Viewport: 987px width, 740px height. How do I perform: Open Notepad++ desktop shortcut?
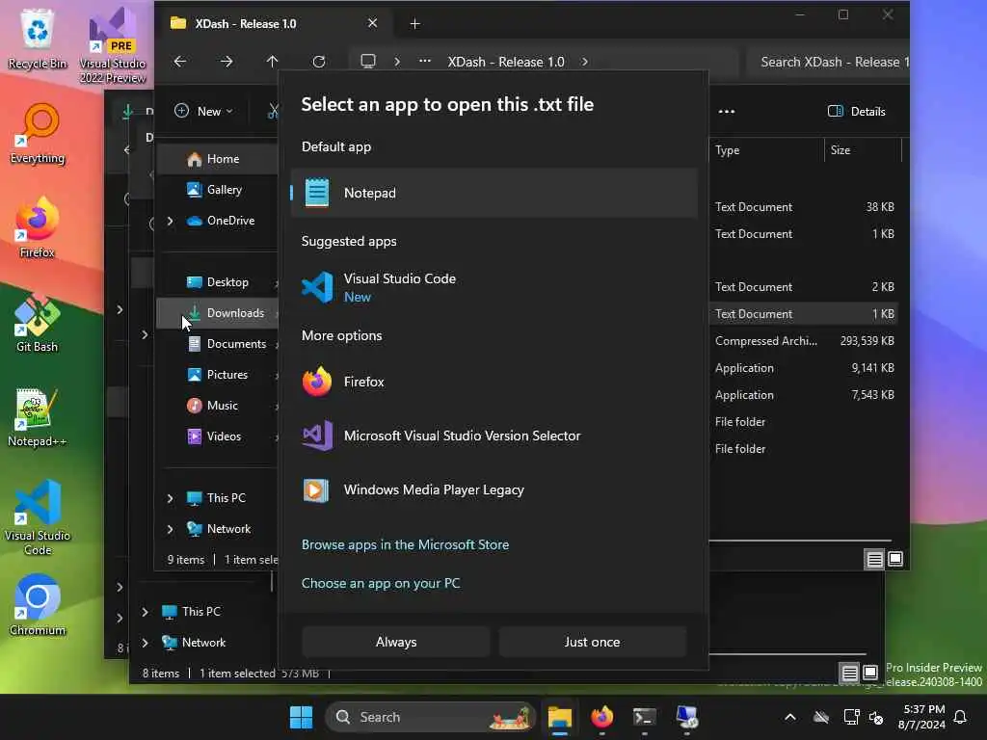click(x=38, y=416)
